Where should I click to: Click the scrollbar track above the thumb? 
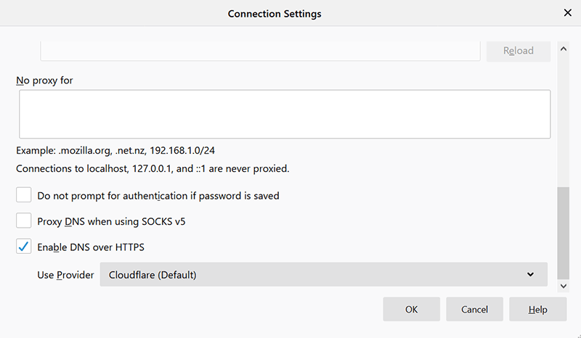click(563, 116)
